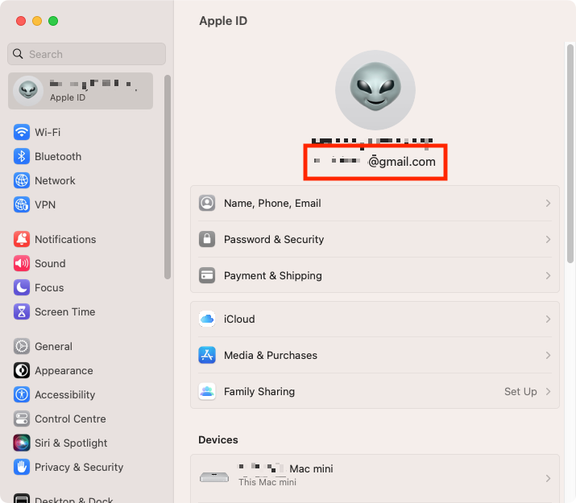Click 'This Mac mini' device label

tap(267, 482)
